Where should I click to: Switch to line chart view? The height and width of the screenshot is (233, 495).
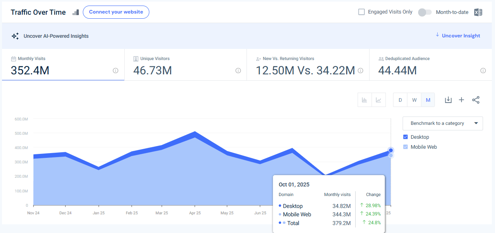click(x=378, y=100)
